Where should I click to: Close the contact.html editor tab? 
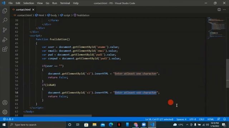33,10
